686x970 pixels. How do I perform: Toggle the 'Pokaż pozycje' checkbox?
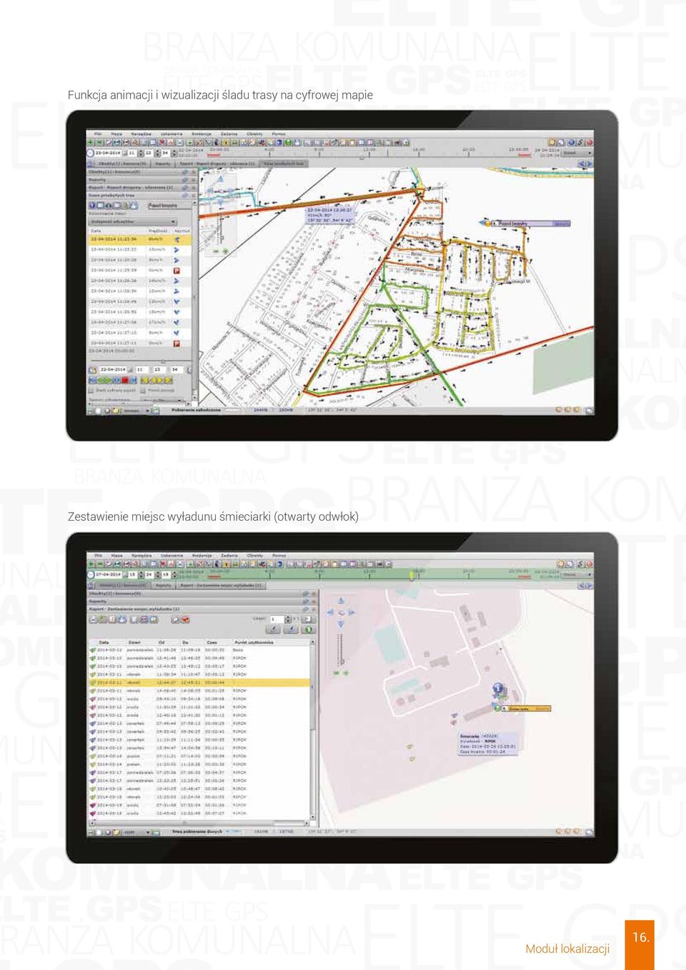pos(143,390)
